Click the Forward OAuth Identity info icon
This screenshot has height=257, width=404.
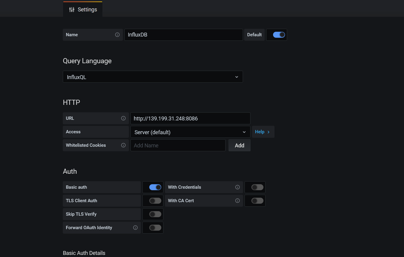click(x=135, y=228)
